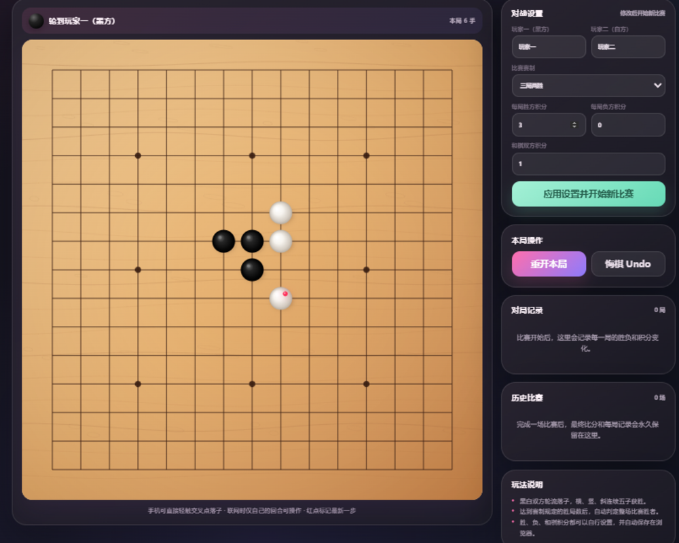Screen dimensions: 679x543
Task: Click the 玩家二（白方）name input field
Action: [628, 47]
